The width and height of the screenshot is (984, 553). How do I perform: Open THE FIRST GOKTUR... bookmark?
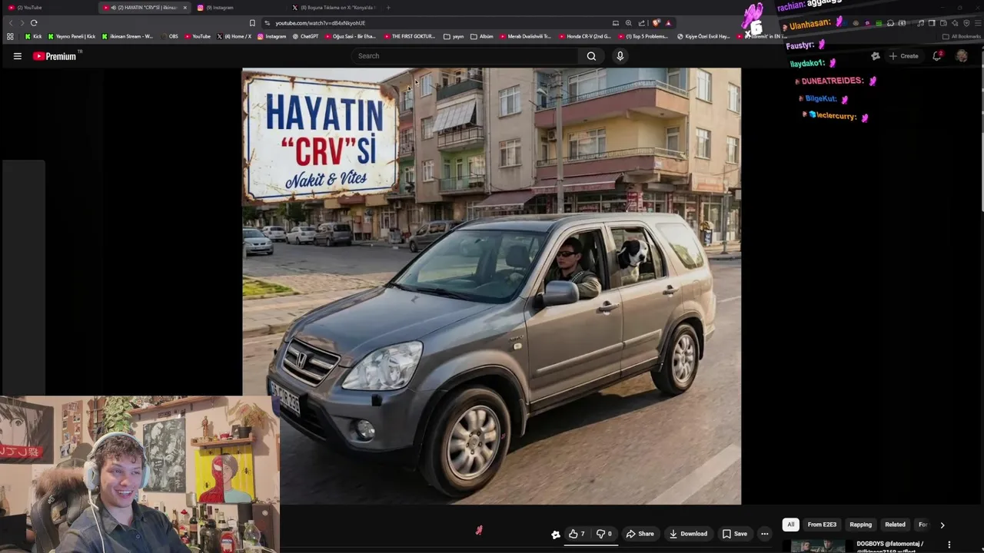coord(410,36)
